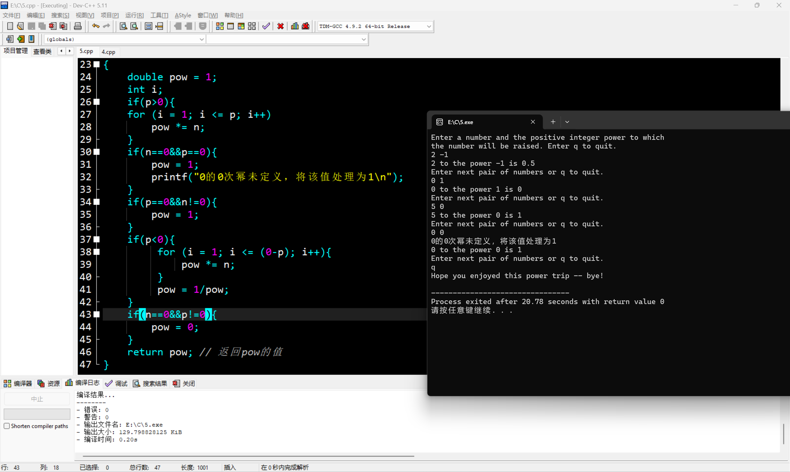Click the 关闭 button in bottom panel
The height and width of the screenshot is (472, 790).
[x=184, y=383]
